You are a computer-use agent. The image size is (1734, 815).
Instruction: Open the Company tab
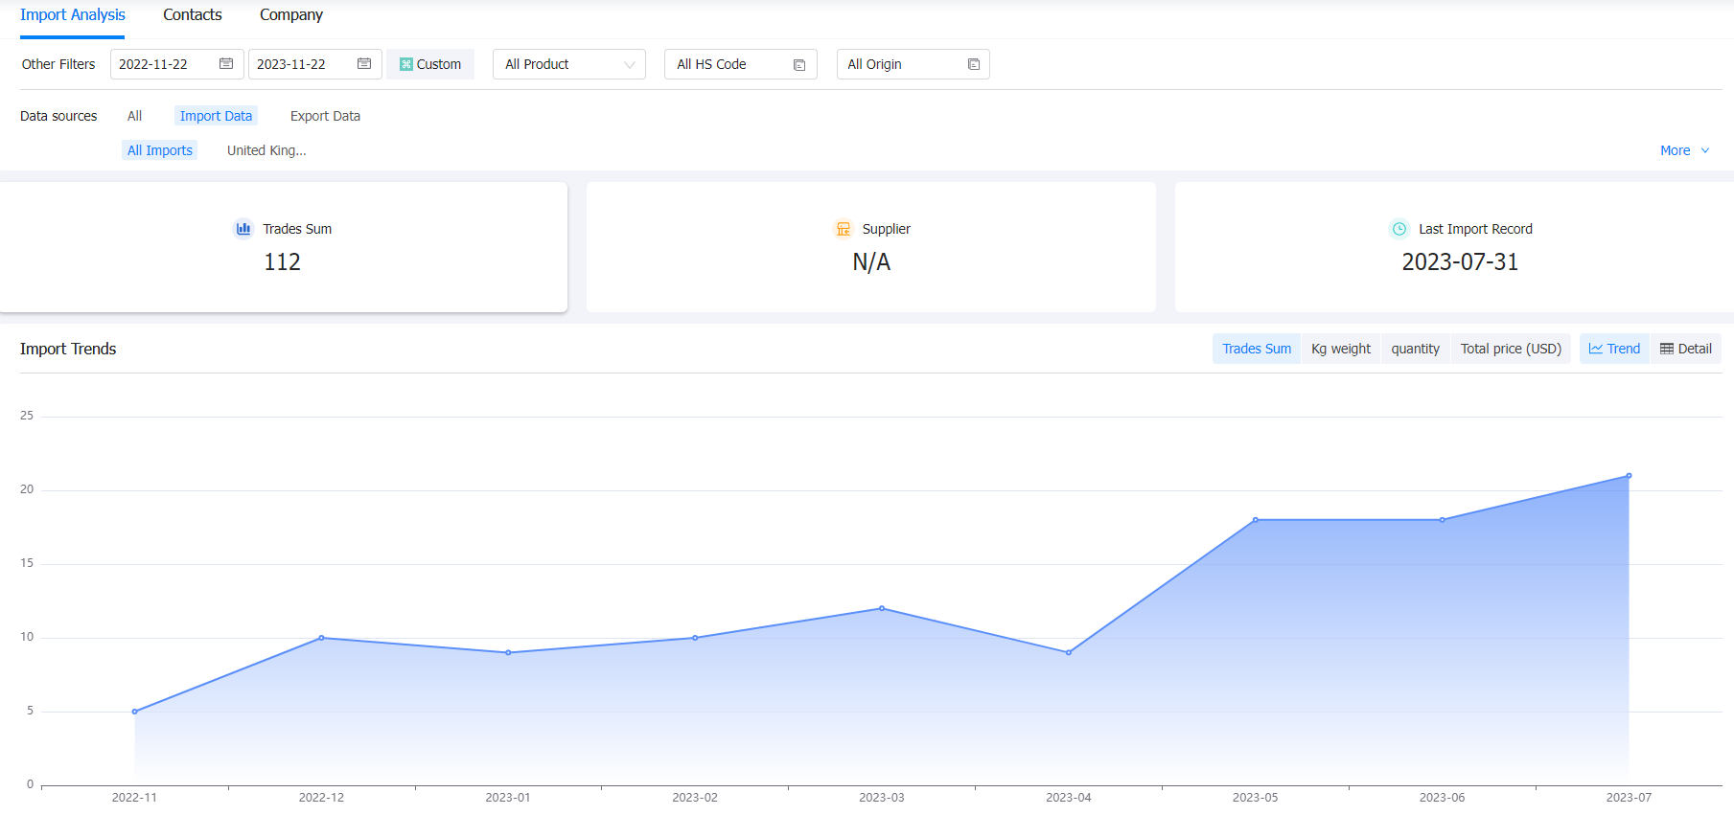tap(291, 15)
